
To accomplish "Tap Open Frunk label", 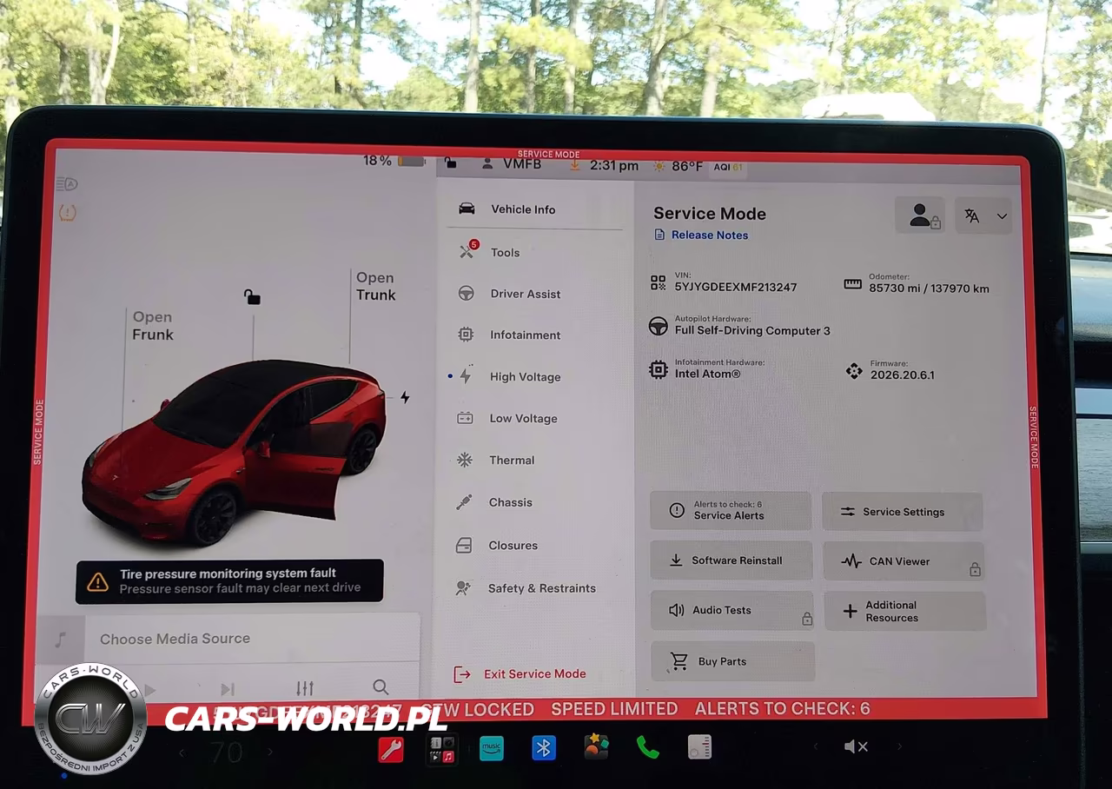I will 153,326.
